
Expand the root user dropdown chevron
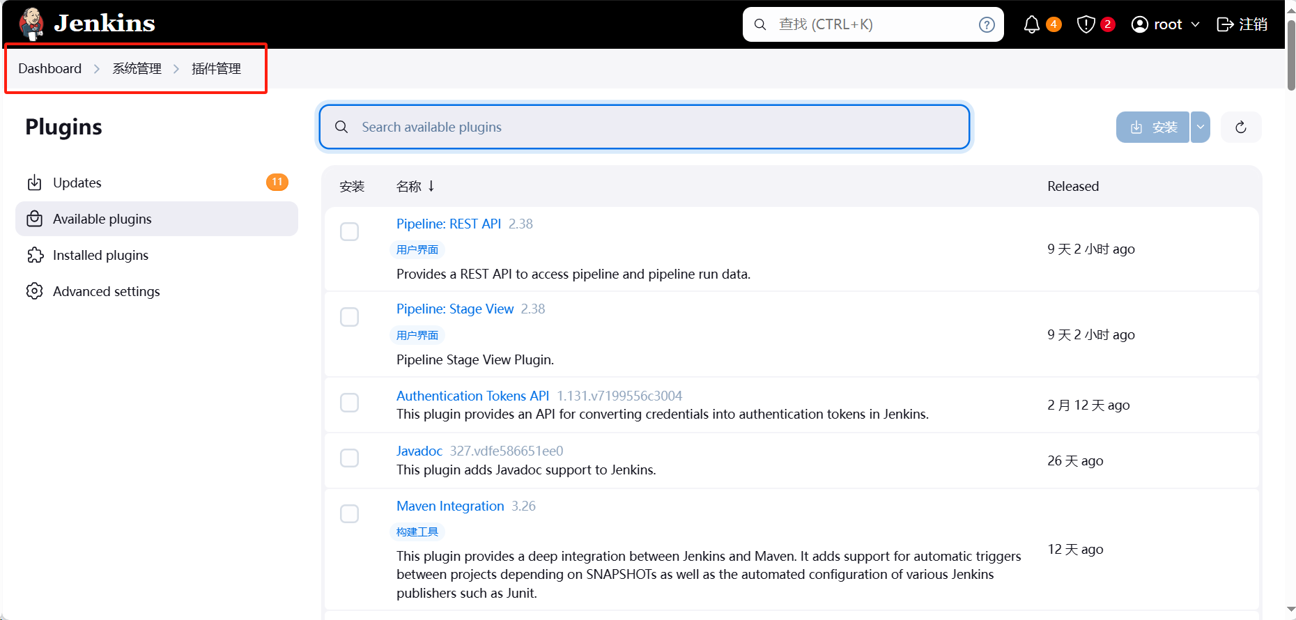(x=1196, y=24)
